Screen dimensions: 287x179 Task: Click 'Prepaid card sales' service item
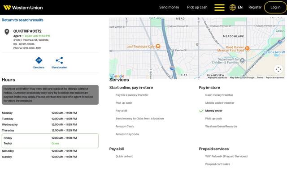[217, 164]
